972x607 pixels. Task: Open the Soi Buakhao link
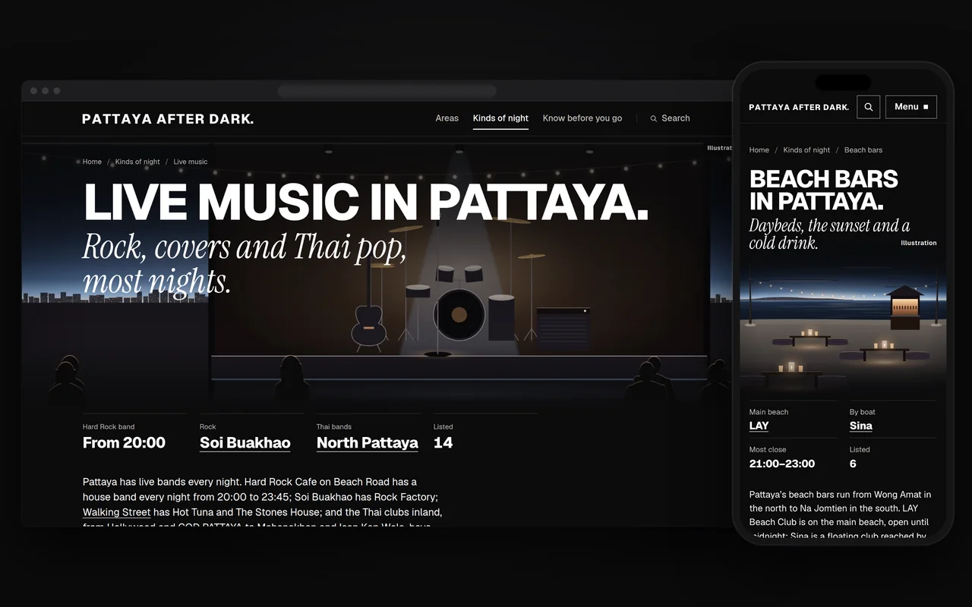[x=245, y=443]
